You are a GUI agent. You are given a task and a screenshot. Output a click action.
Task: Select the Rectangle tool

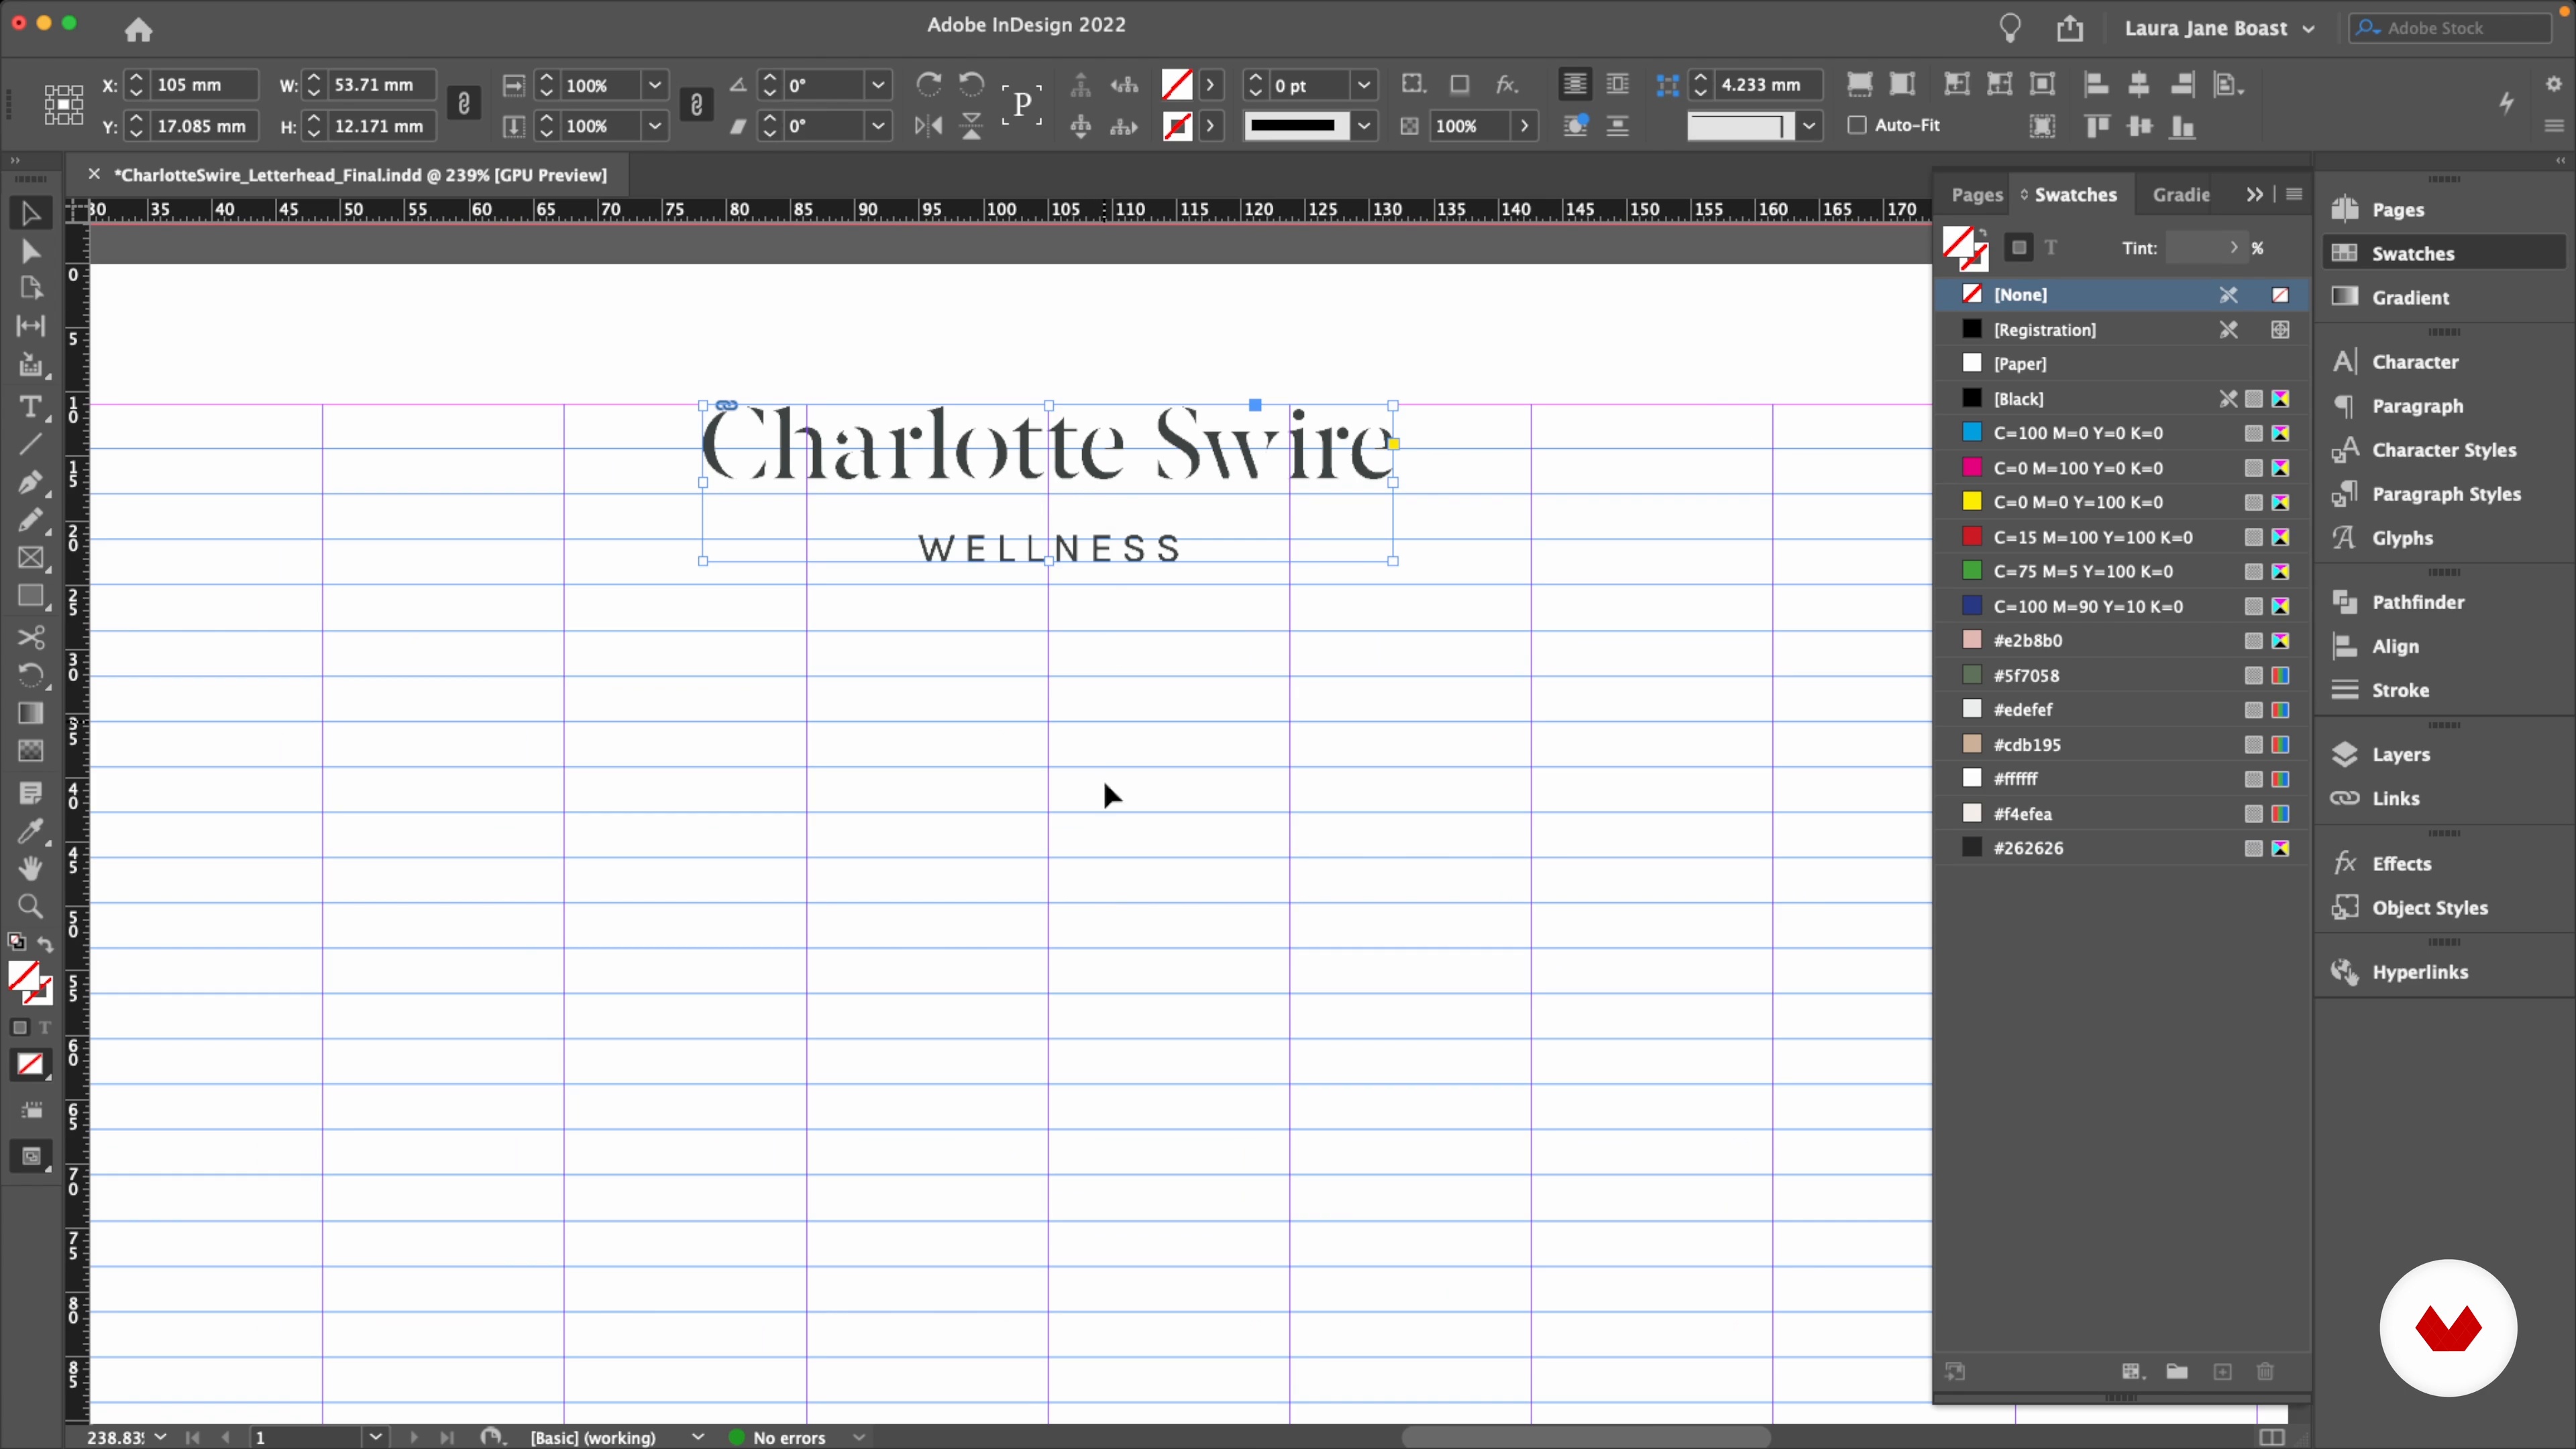tap(30, 597)
